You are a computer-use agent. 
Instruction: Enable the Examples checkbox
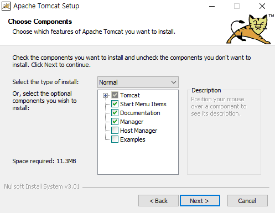pyautogui.click(x=115, y=139)
